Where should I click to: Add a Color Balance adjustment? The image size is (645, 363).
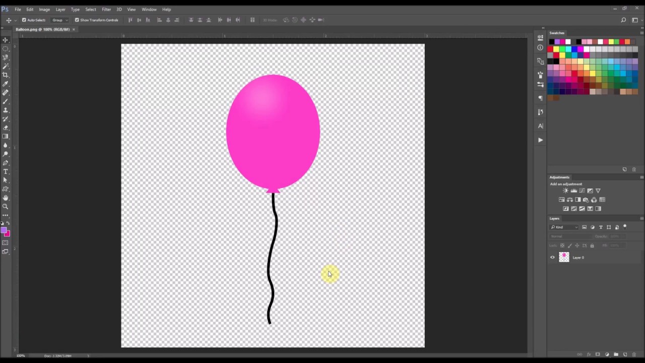click(x=570, y=200)
